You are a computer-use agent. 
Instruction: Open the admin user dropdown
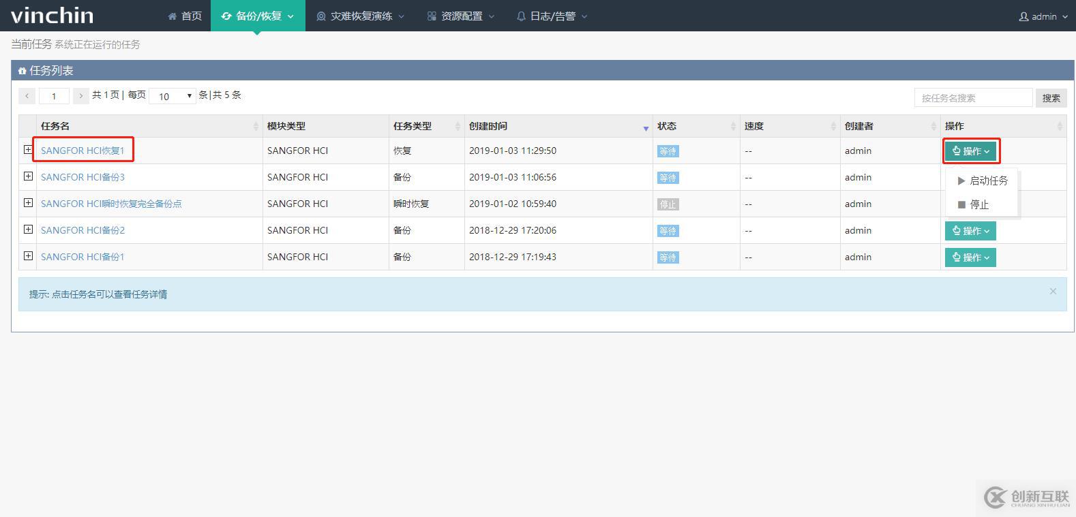point(1043,16)
